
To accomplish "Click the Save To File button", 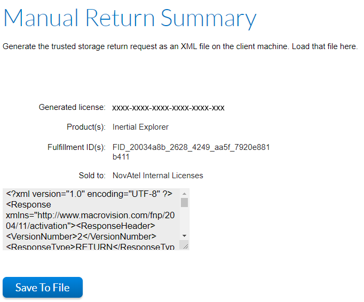I will click(x=43, y=287).
